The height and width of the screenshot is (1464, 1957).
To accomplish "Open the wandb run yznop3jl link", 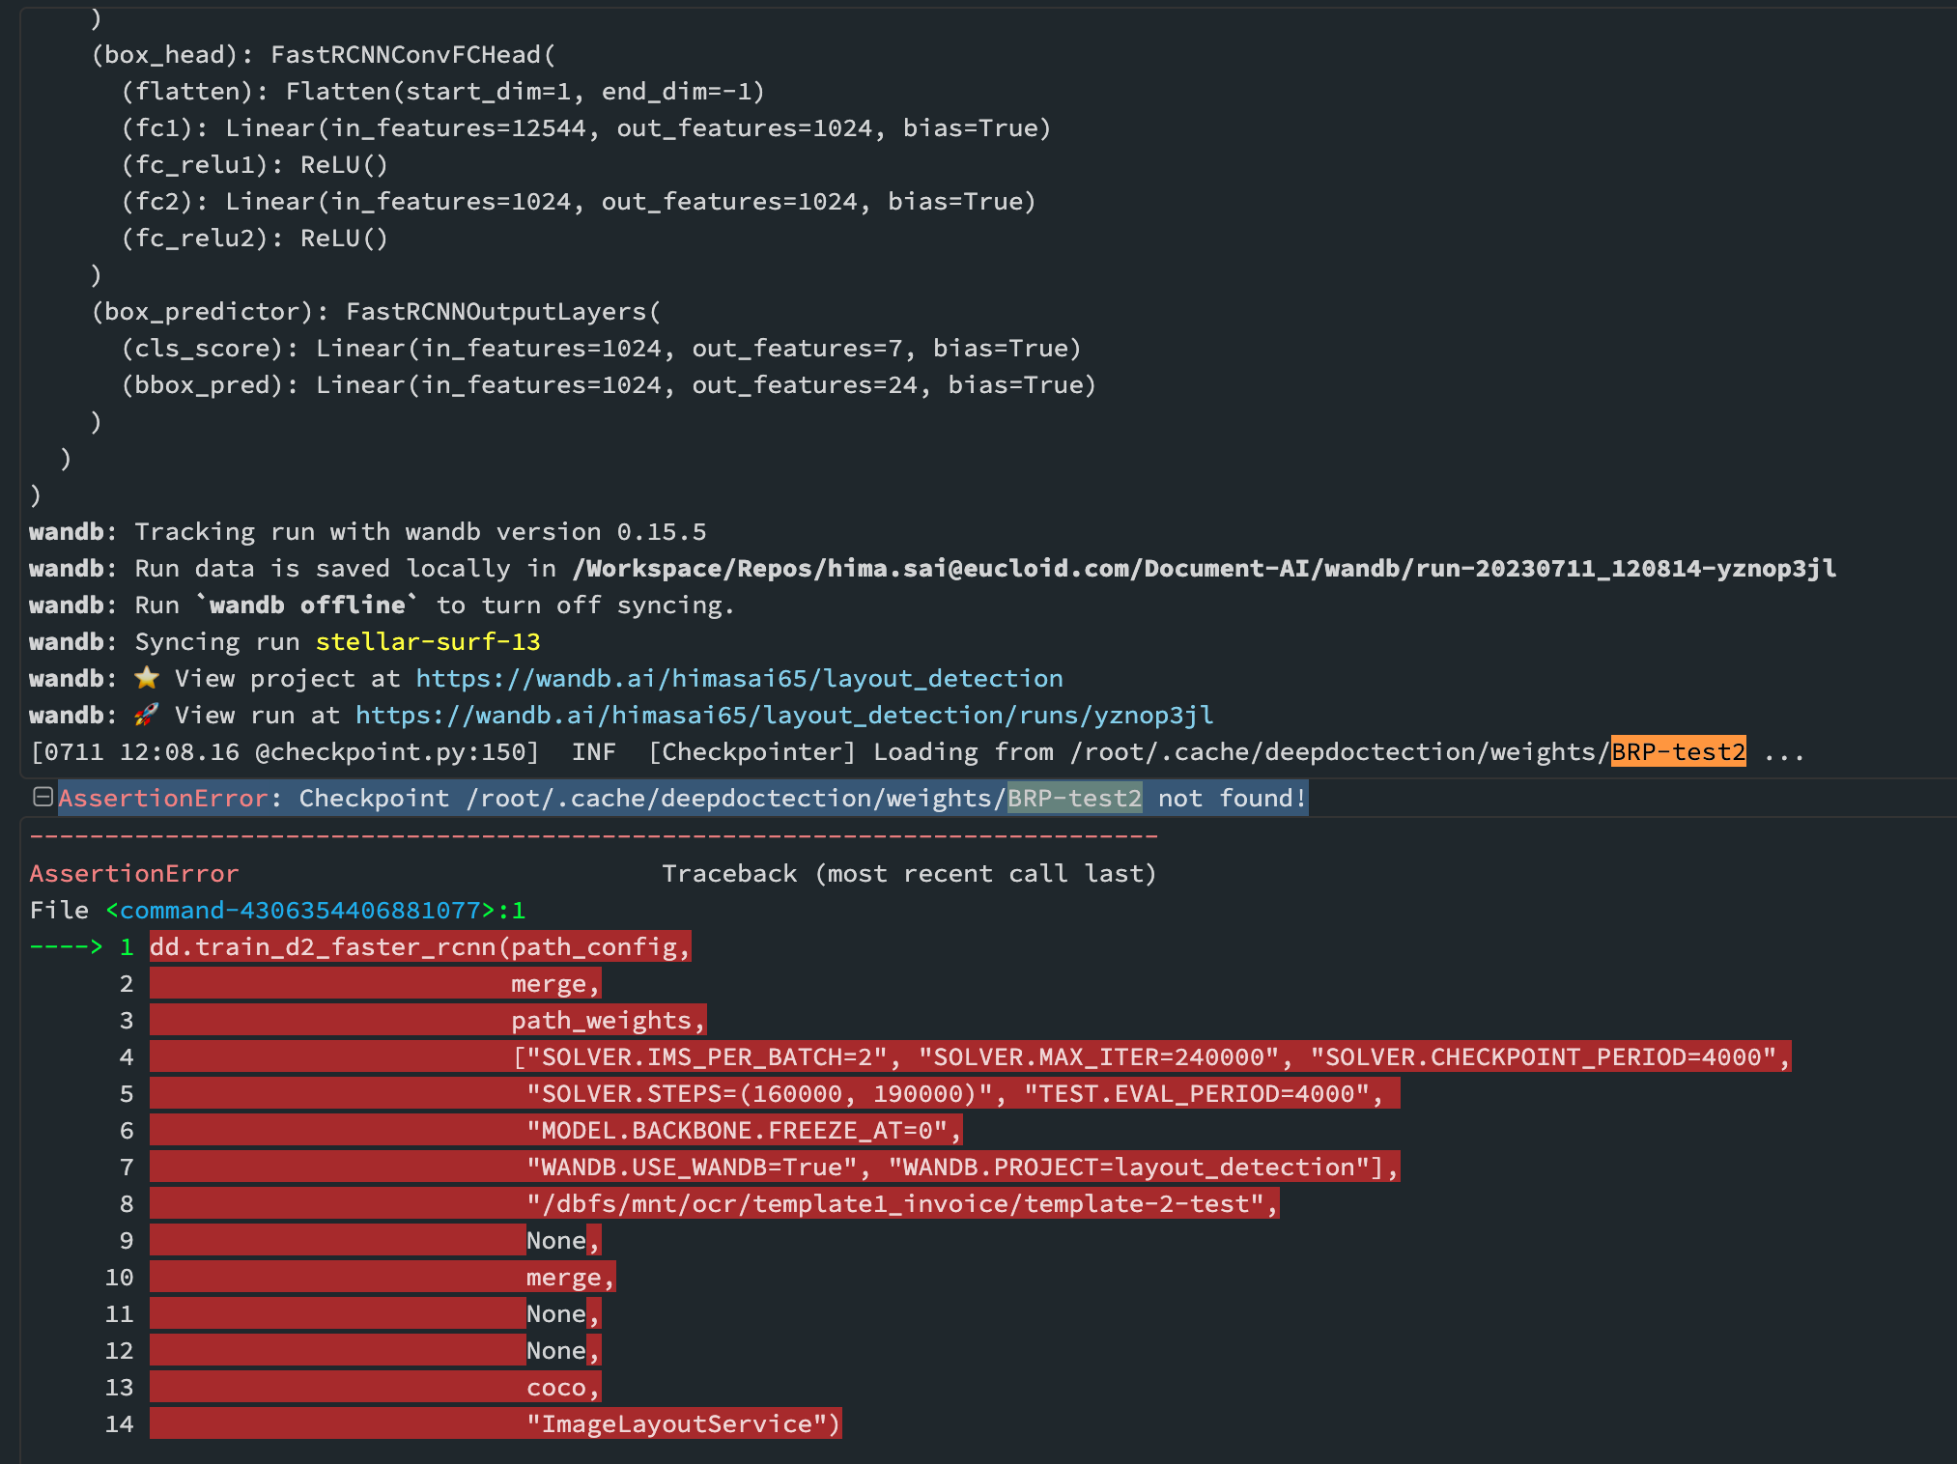I will pyautogui.click(x=782, y=715).
